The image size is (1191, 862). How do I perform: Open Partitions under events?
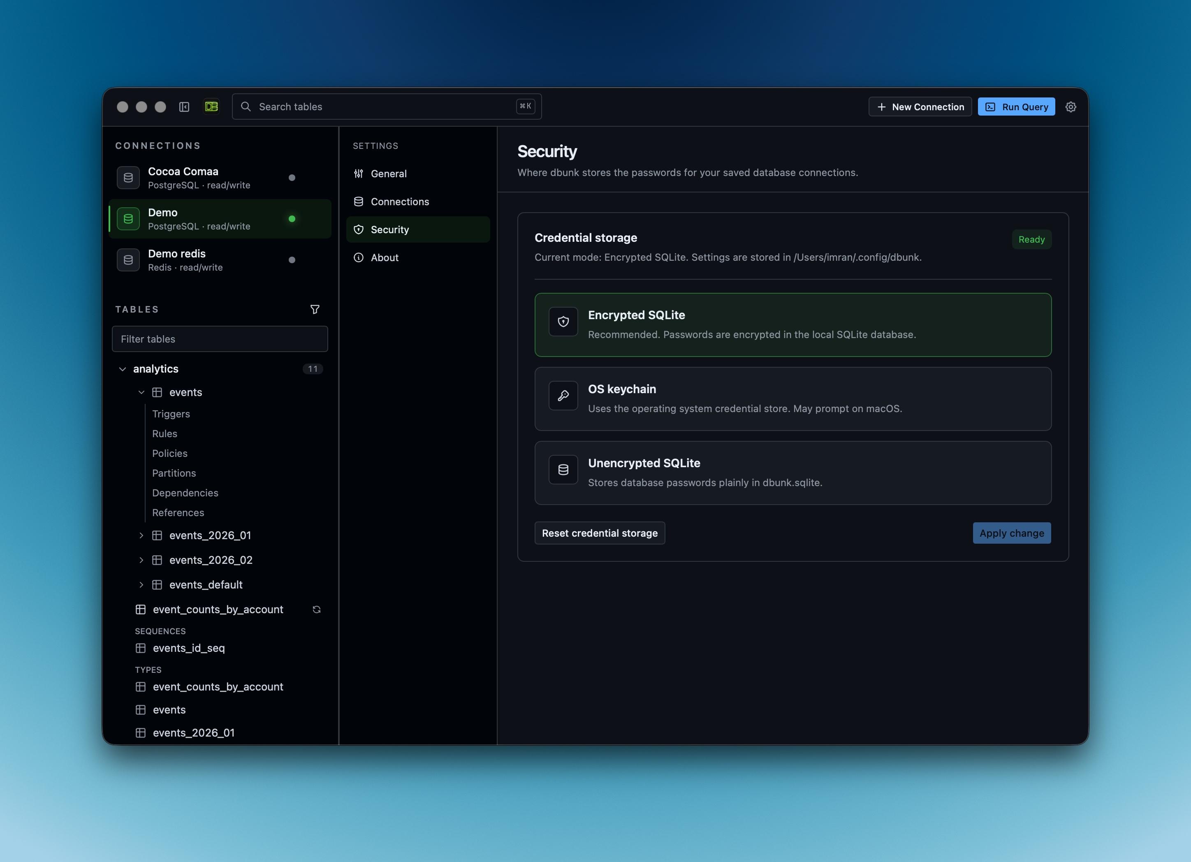click(174, 473)
